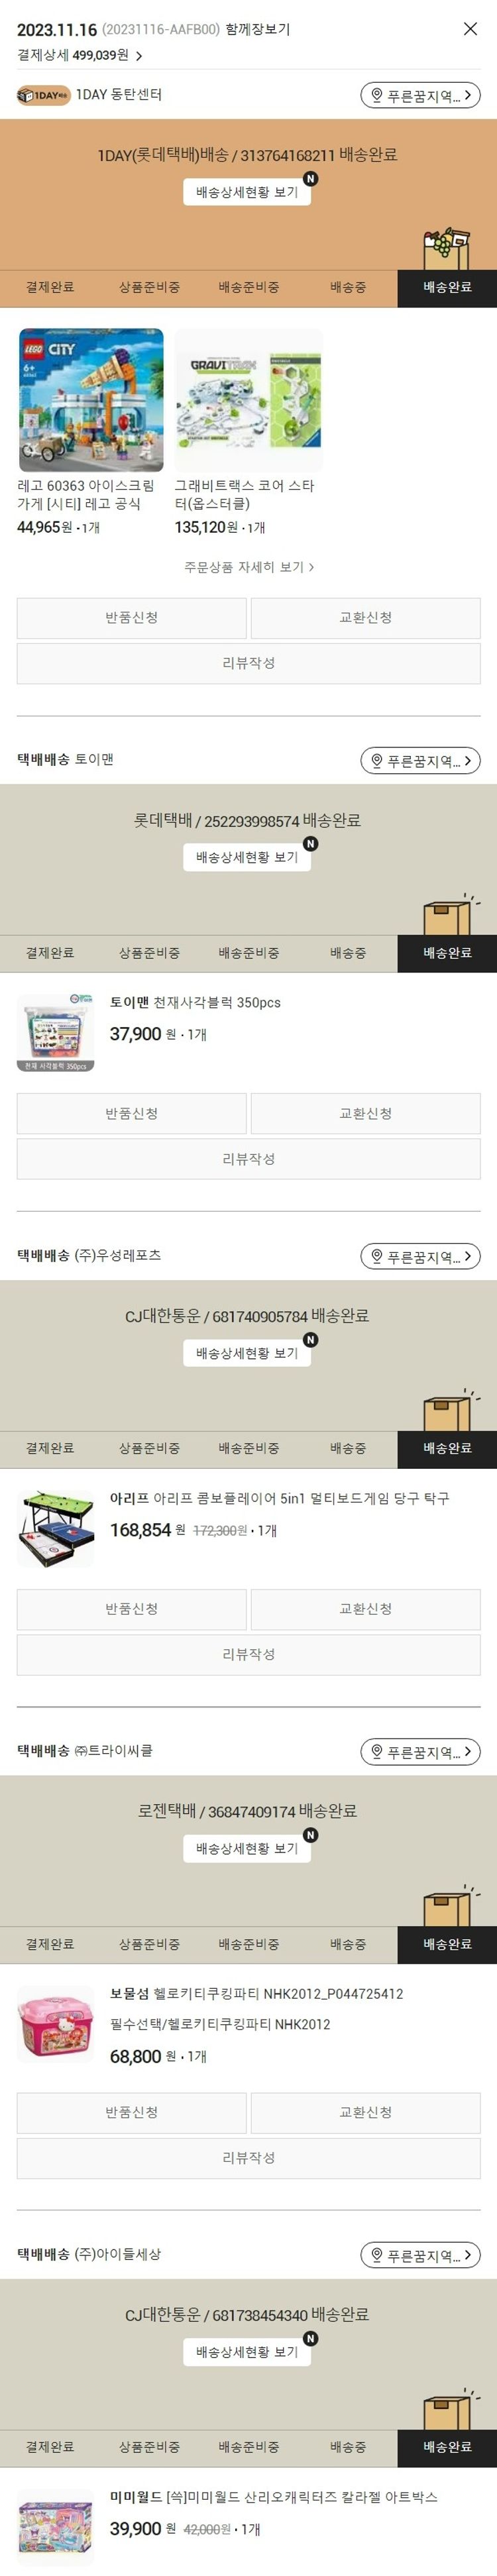Open location pill next to (주)아이들세상

420,2255
